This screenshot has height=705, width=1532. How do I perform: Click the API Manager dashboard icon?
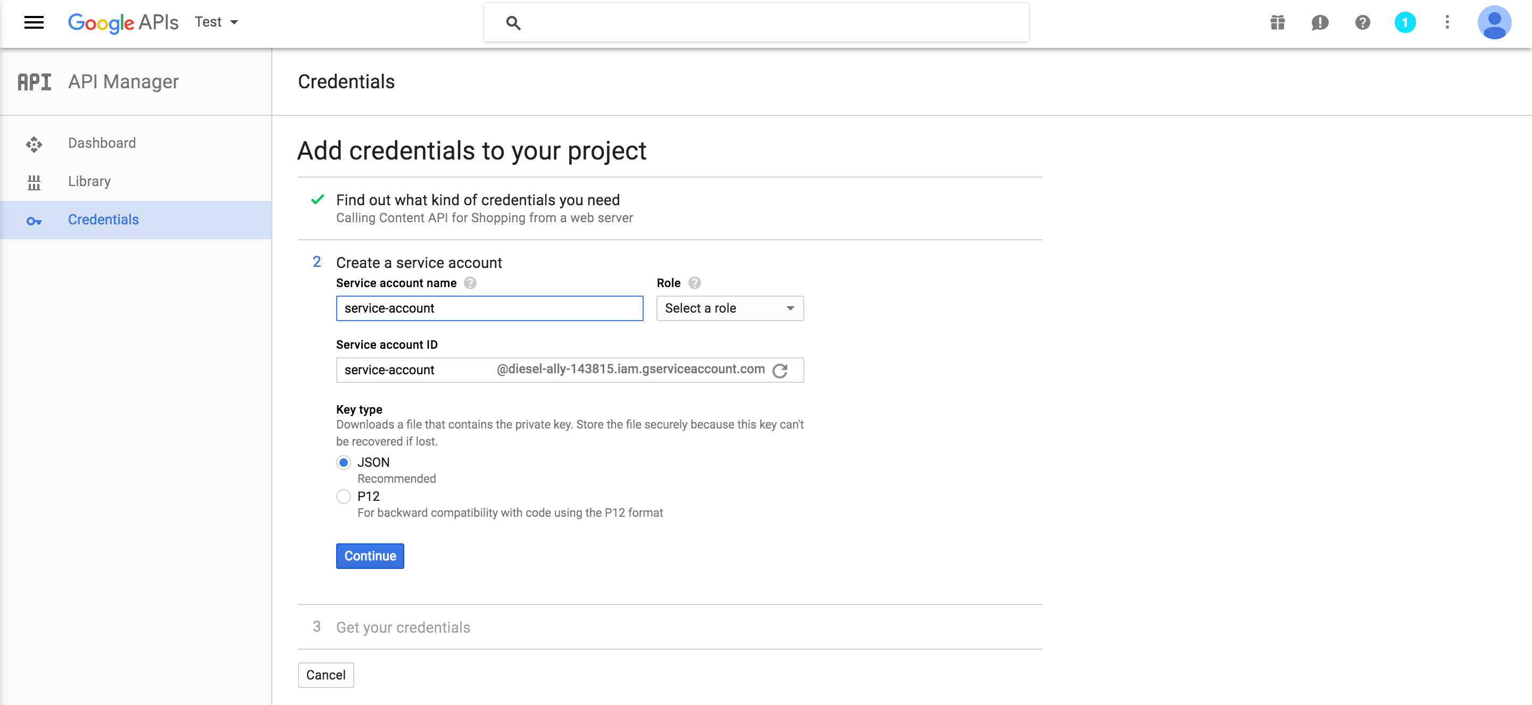tap(34, 142)
